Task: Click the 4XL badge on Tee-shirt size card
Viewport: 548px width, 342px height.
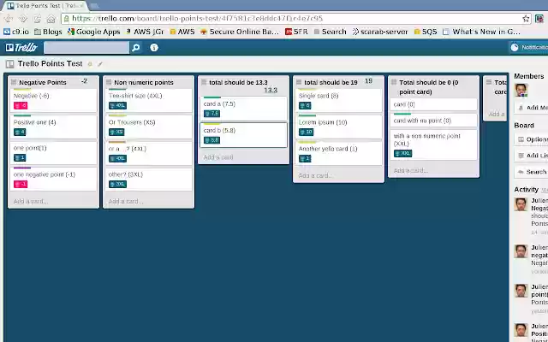Action: pyautogui.click(x=117, y=105)
